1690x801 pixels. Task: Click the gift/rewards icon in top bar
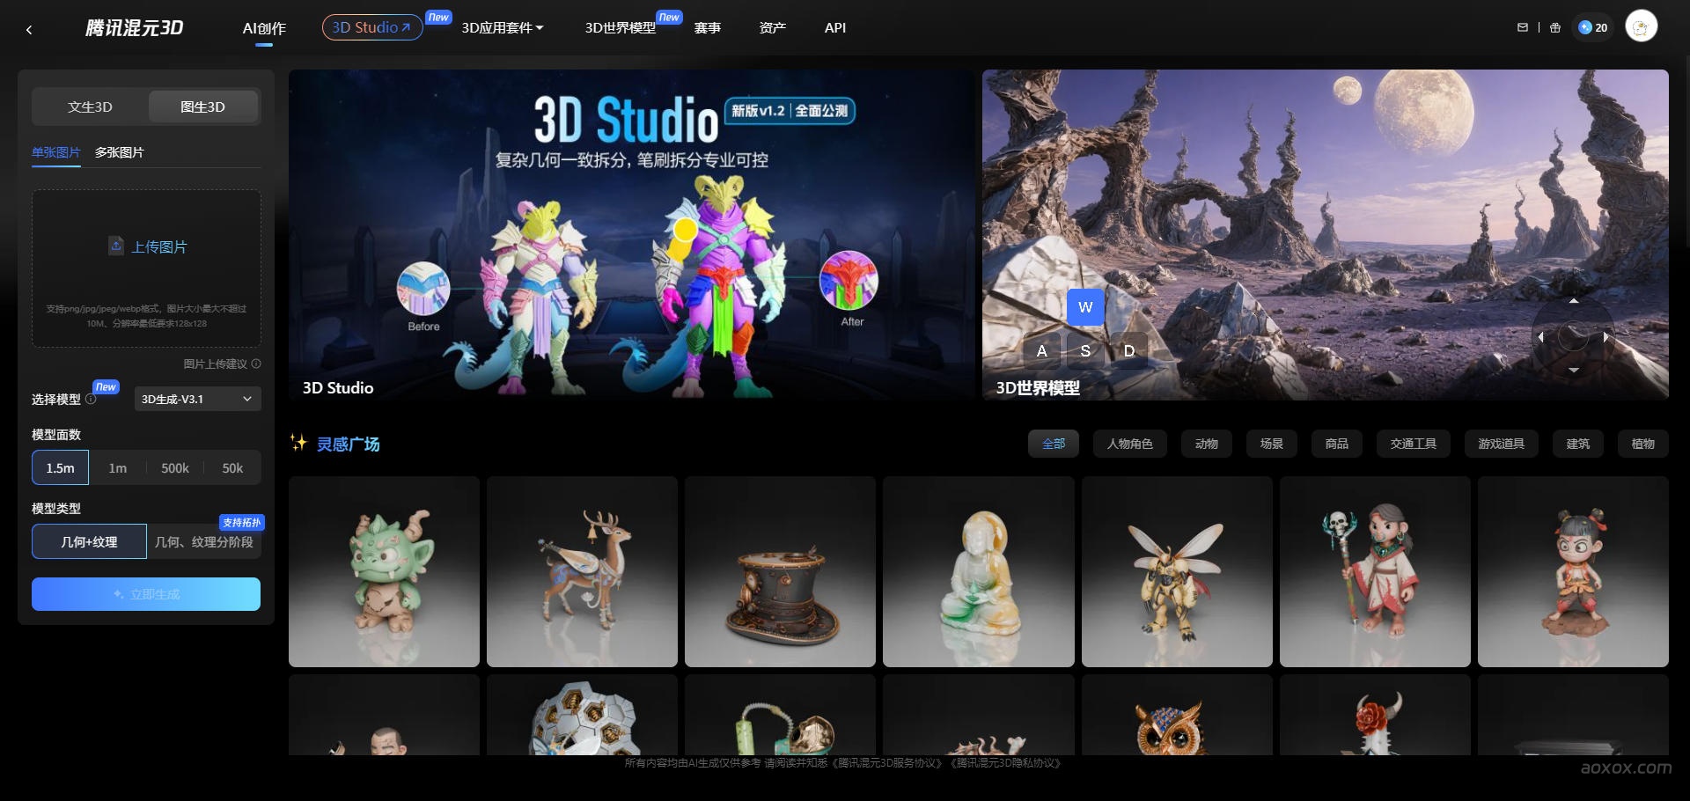1554,27
